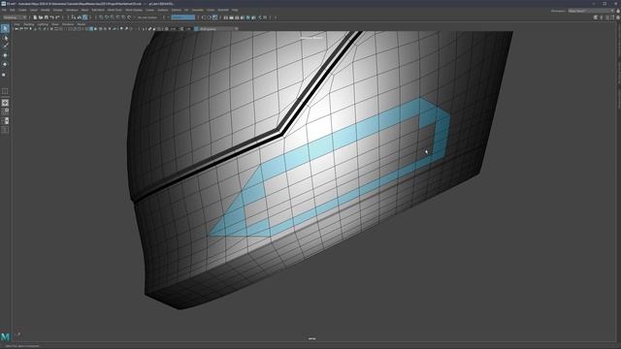
Task: Toggle snap to view planes
Action: pos(123,17)
